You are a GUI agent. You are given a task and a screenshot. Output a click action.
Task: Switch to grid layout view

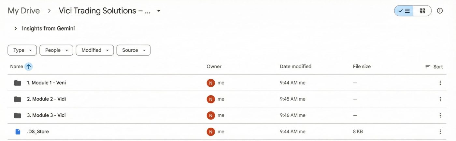pos(422,11)
